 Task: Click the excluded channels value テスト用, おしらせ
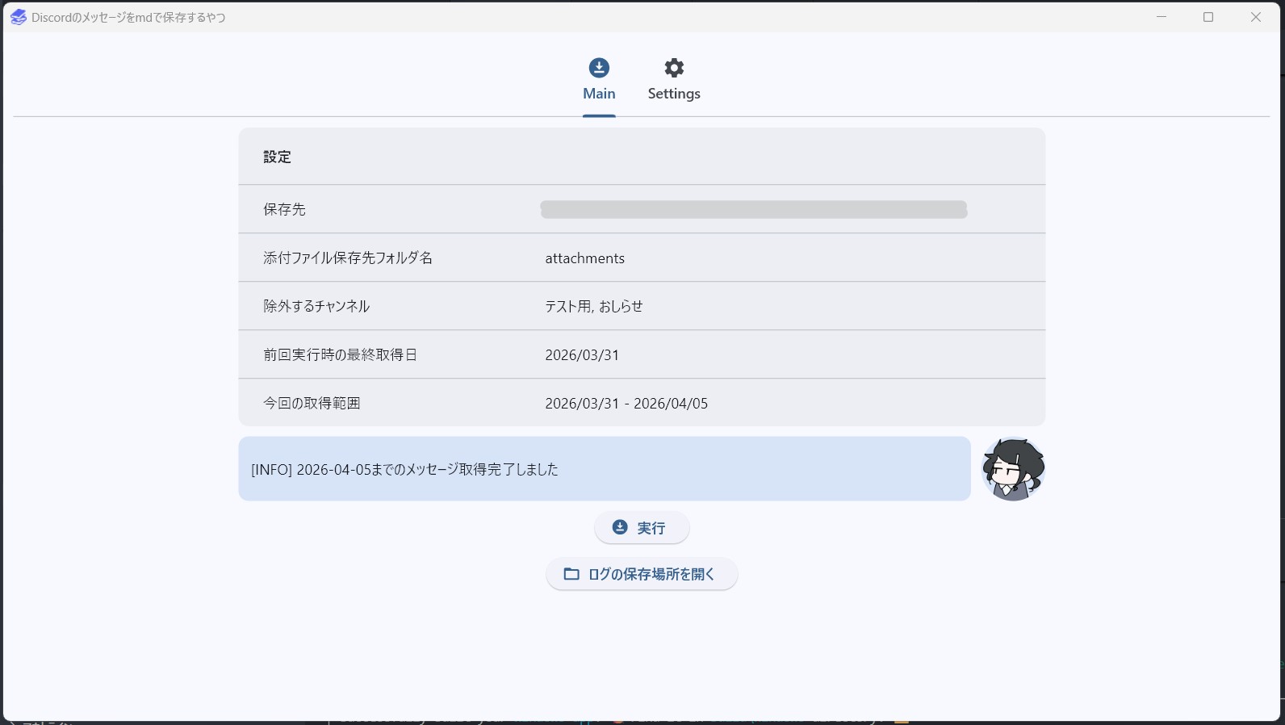pyautogui.click(x=593, y=306)
